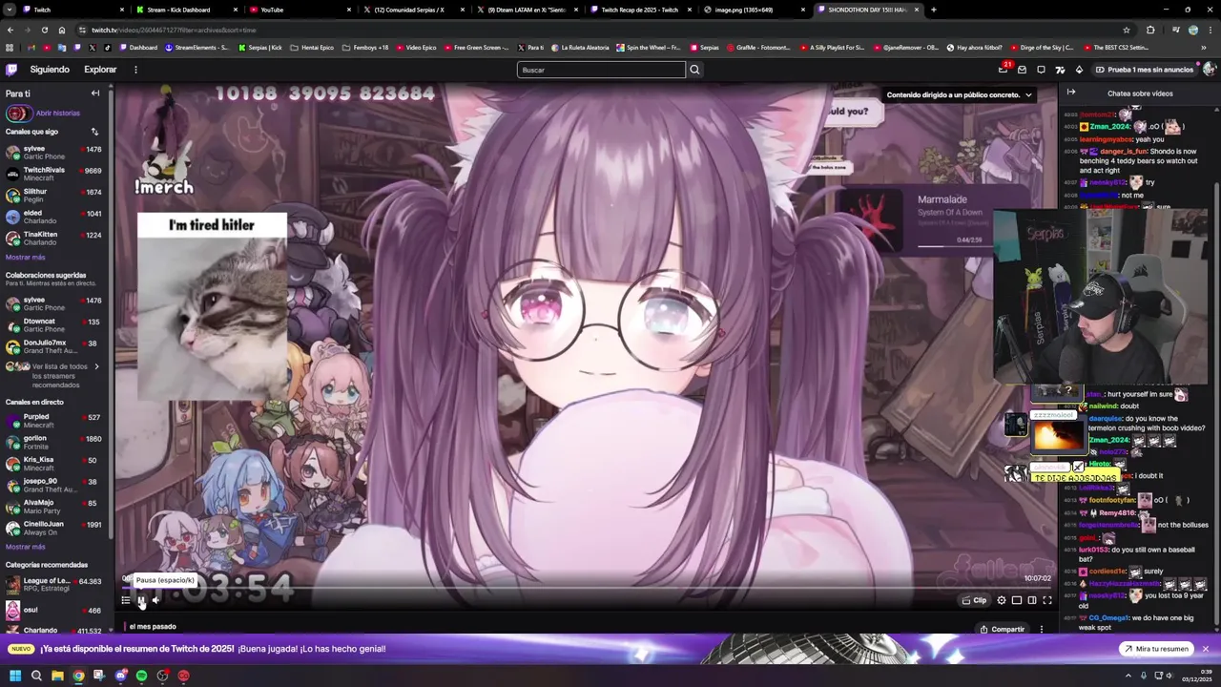Open Spotify from the taskbar
Screen dimensions: 1221x687
click(141, 676)
